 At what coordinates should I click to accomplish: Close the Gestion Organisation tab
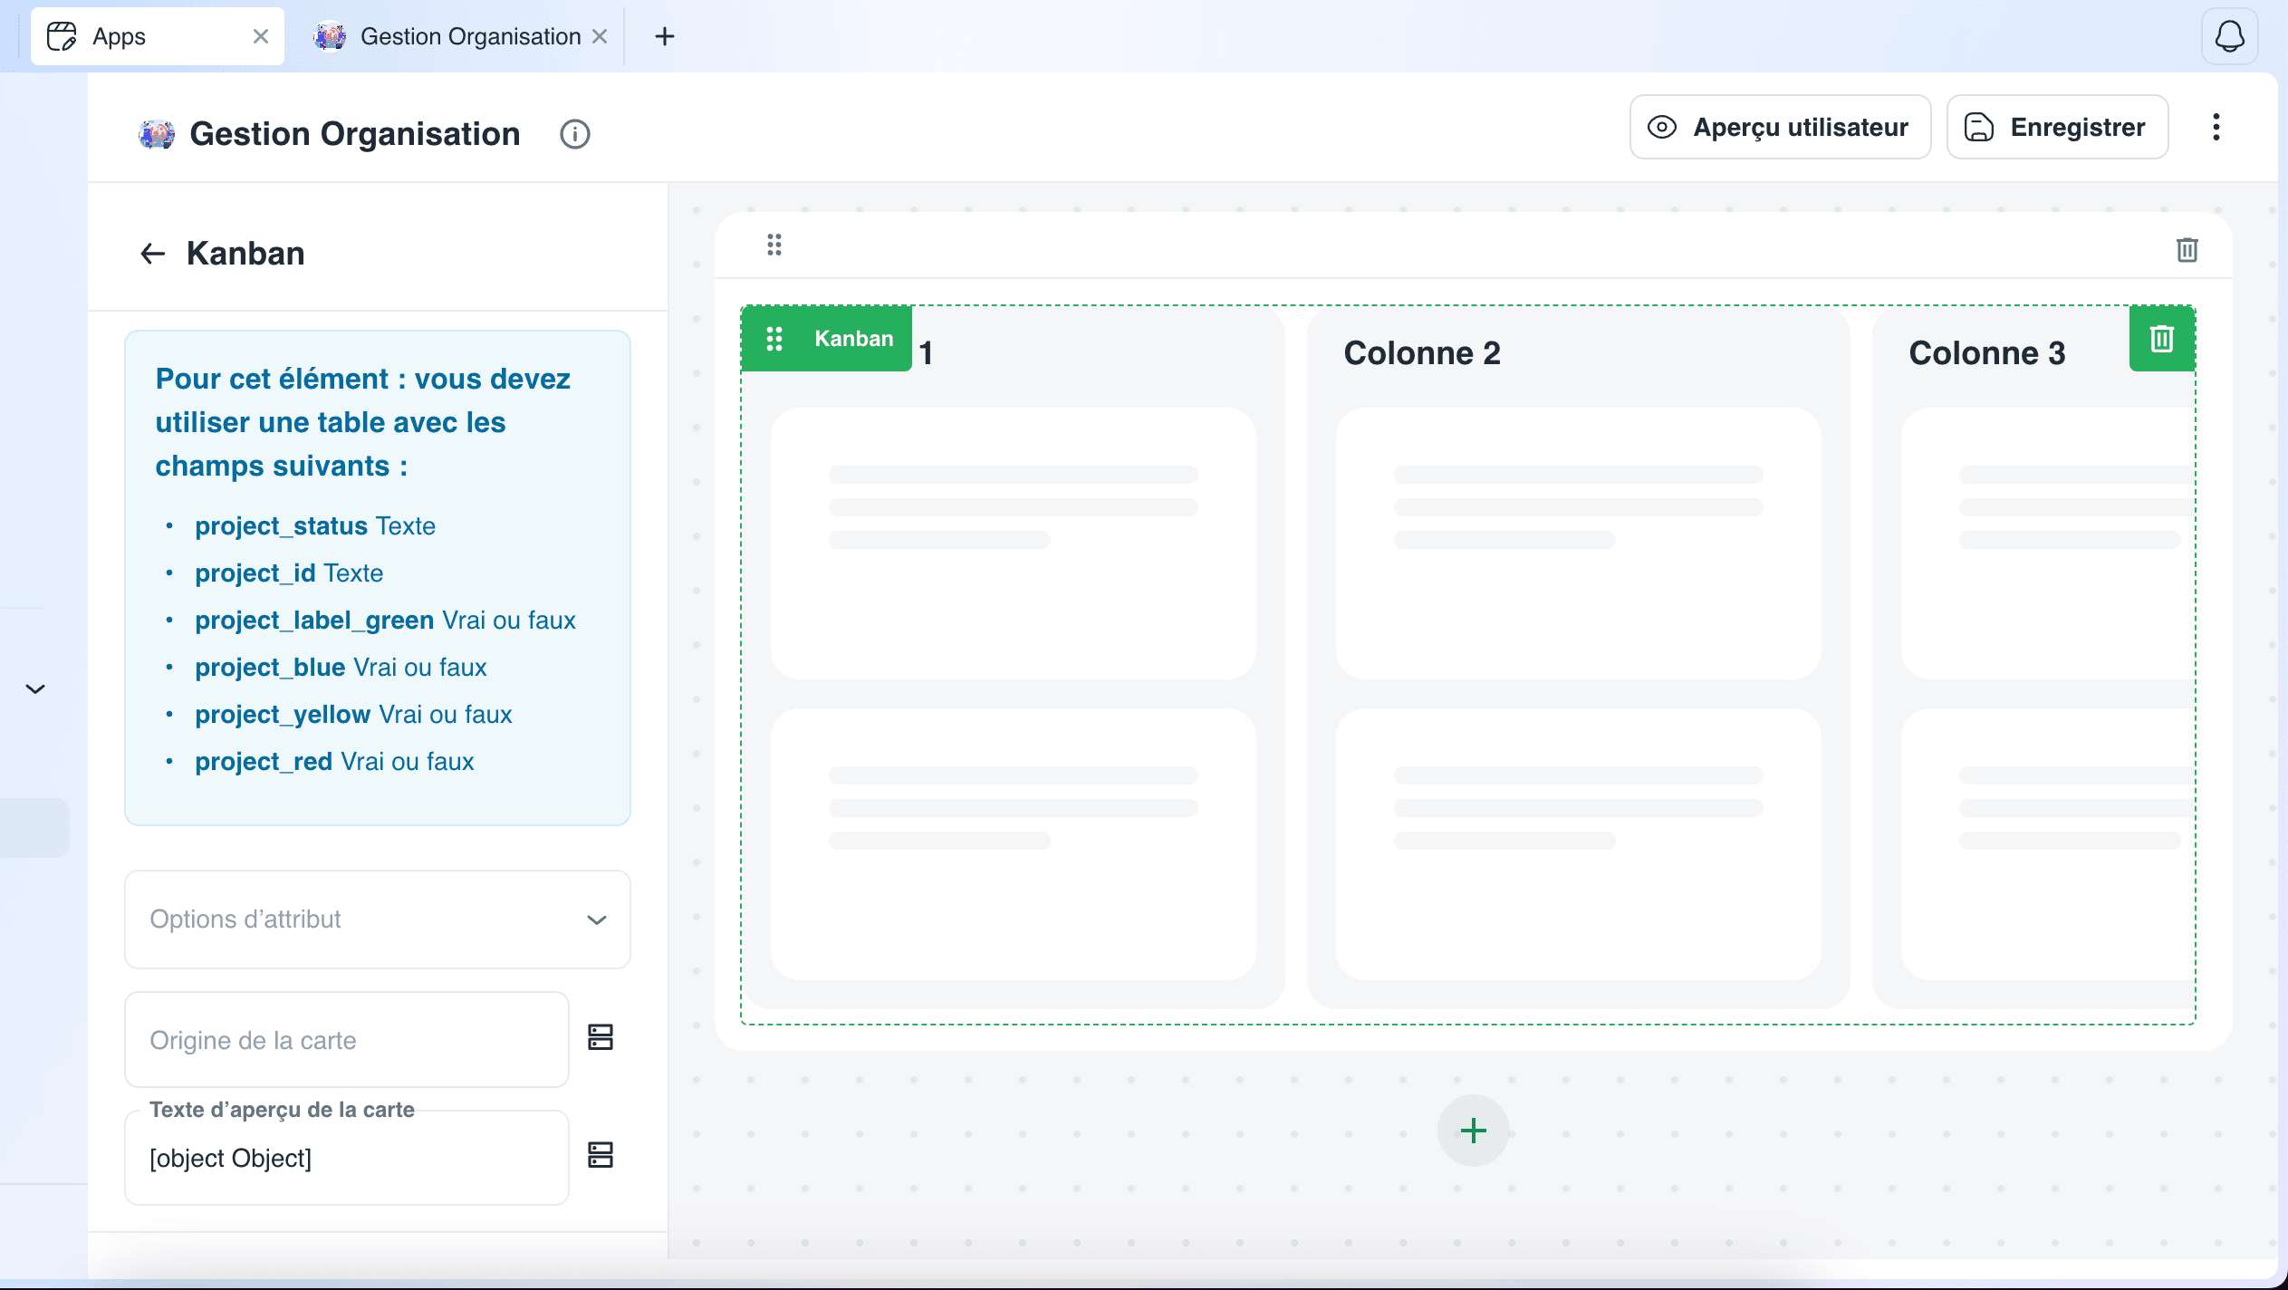(600, 36)
